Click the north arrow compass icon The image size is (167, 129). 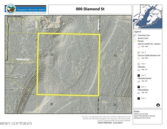point(158,105)
